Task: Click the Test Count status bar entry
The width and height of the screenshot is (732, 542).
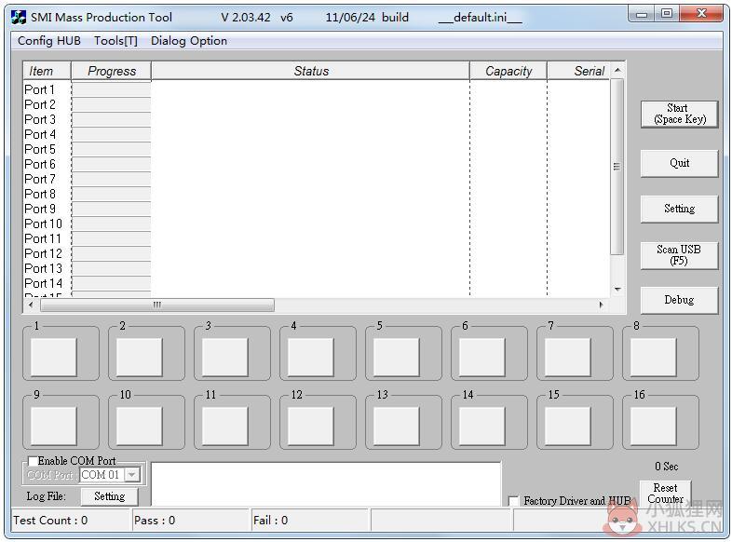Action: 70,520
